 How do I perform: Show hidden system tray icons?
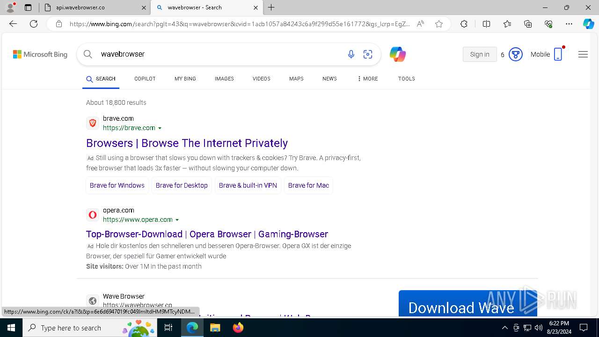point(504,328)
